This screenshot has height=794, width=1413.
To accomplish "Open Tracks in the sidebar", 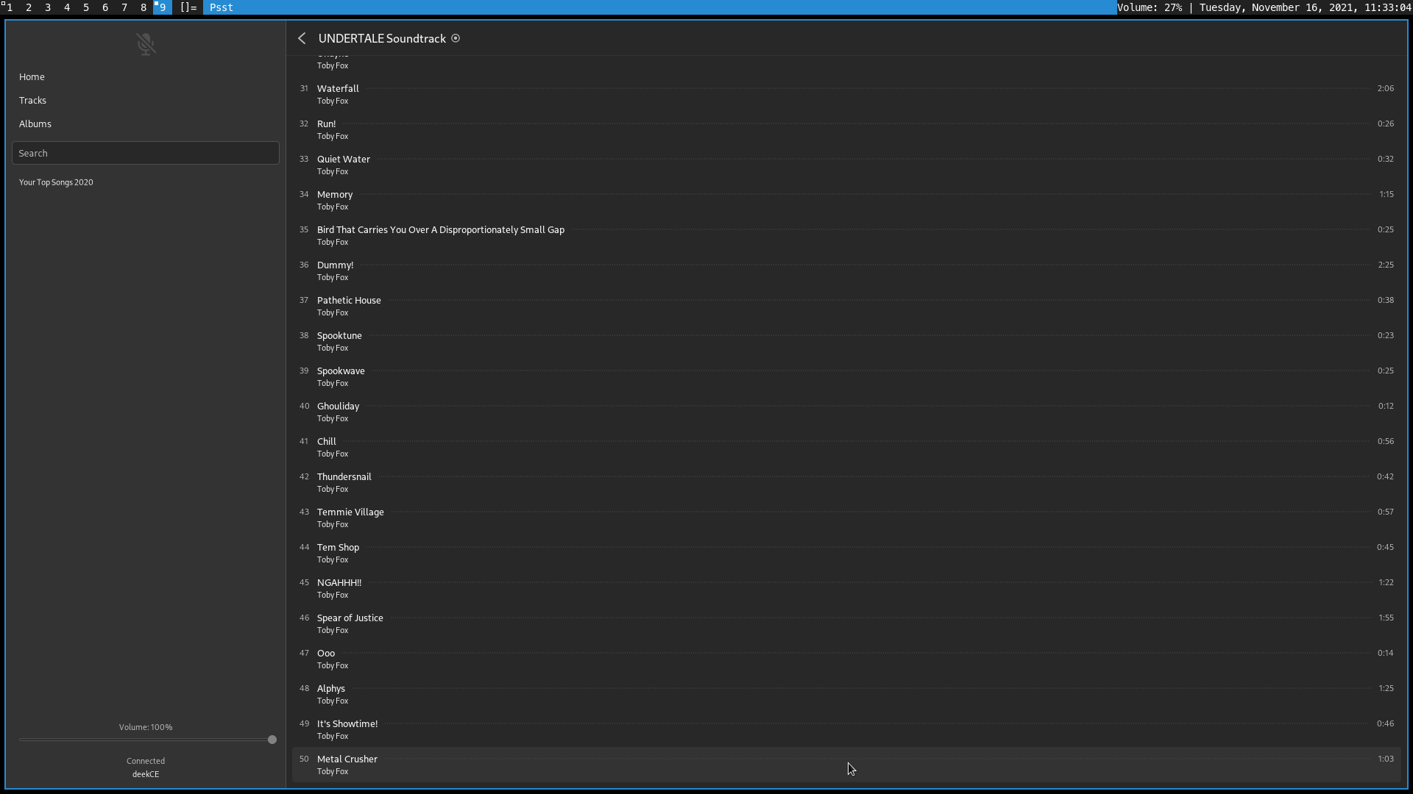I will [x=32, y=100].
